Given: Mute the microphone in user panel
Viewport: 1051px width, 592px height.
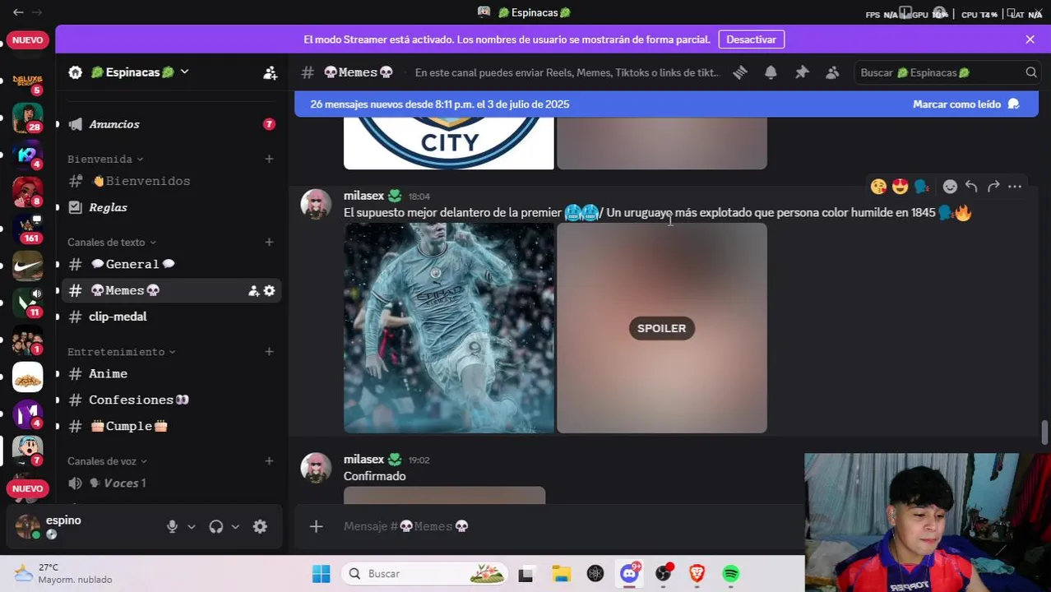Looking at the screenshot, I should [172, 526].
